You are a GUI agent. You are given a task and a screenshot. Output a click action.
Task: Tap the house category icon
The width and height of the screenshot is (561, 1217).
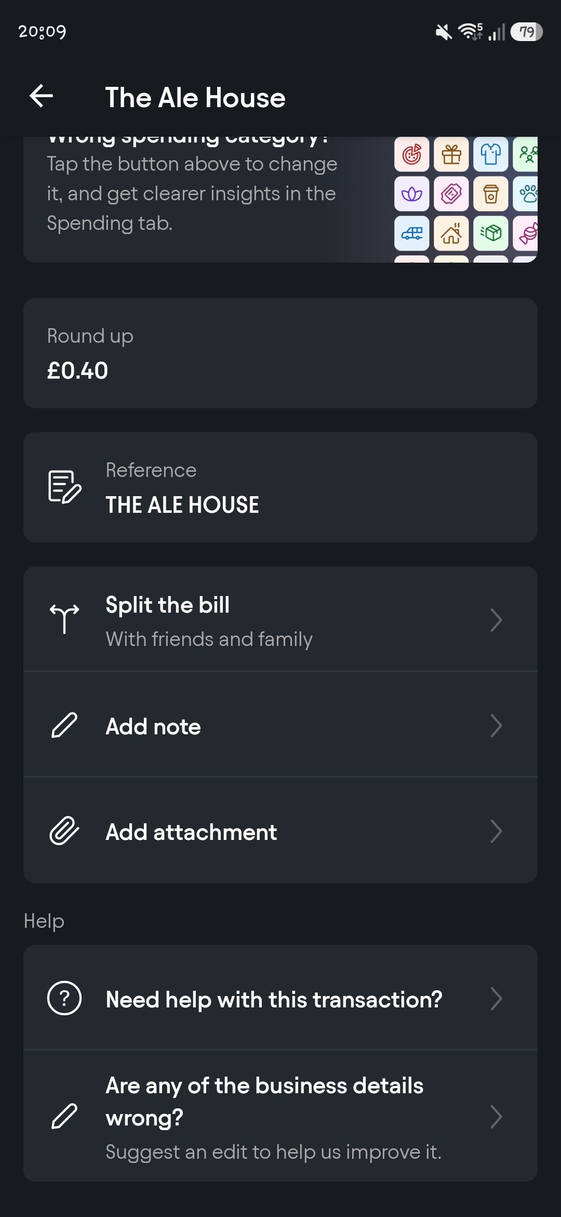[x=451, y=234]
